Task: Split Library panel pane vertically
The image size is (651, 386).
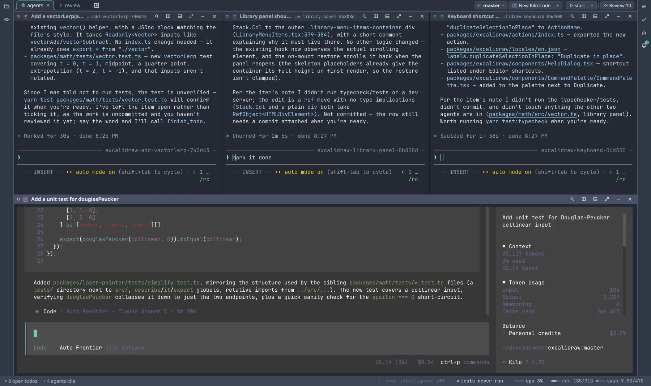Action: pos(376,16)
